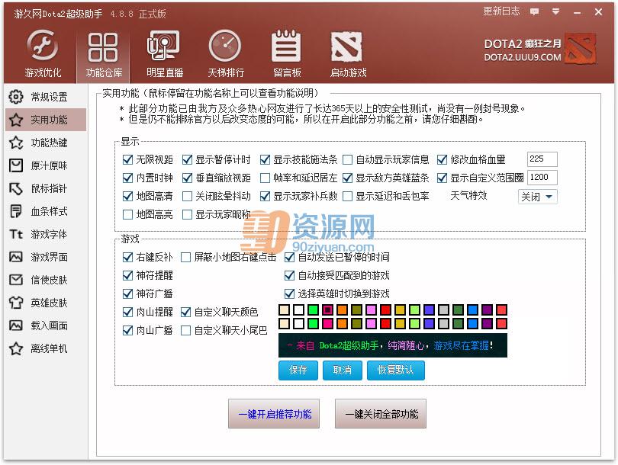The width and height of the screenshot is (618, 465).
Task: Open the 天梯排行 gauge icon
Action: click(225, 46)
